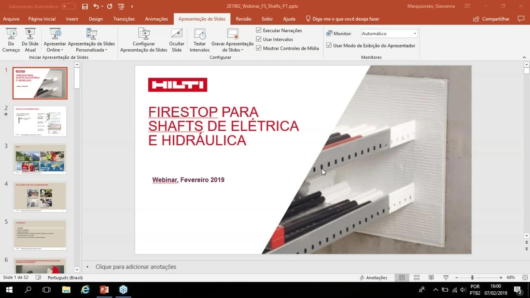Expand Customize Quick Access Toolbar arrow
Image resolution: width=530 pixels, height=298 pixels.
point(132,6)
